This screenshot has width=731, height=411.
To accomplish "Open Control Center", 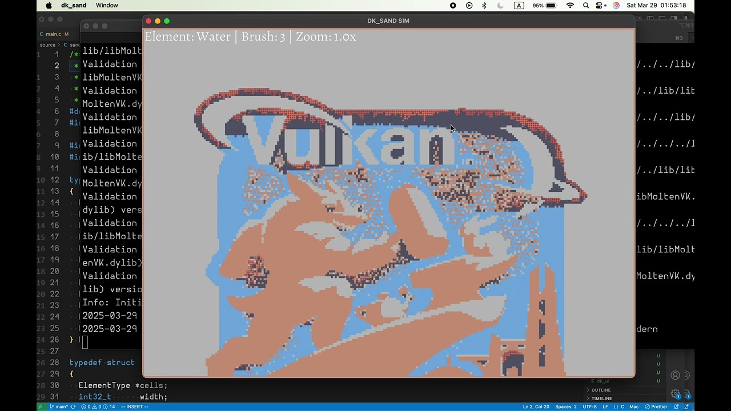I will pos(600,6).
